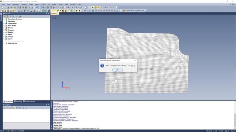This screenshot has width=236, height=132.
Task: Close the Model Info pane
Action: tap(49, 14)
